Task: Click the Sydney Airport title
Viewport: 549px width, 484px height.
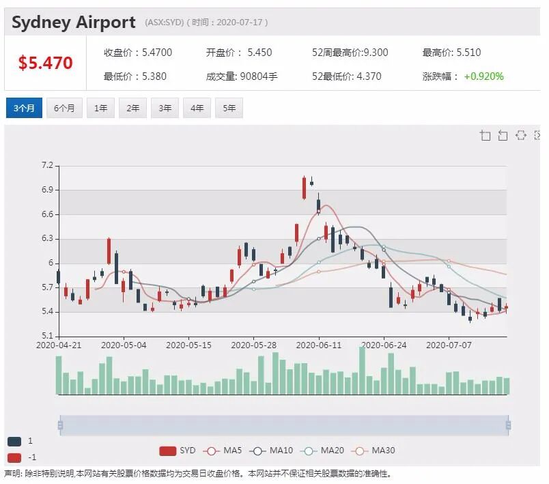Action: (74, 23)
